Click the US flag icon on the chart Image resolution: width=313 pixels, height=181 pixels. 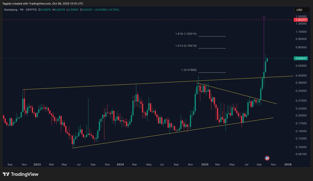[267, 158]
